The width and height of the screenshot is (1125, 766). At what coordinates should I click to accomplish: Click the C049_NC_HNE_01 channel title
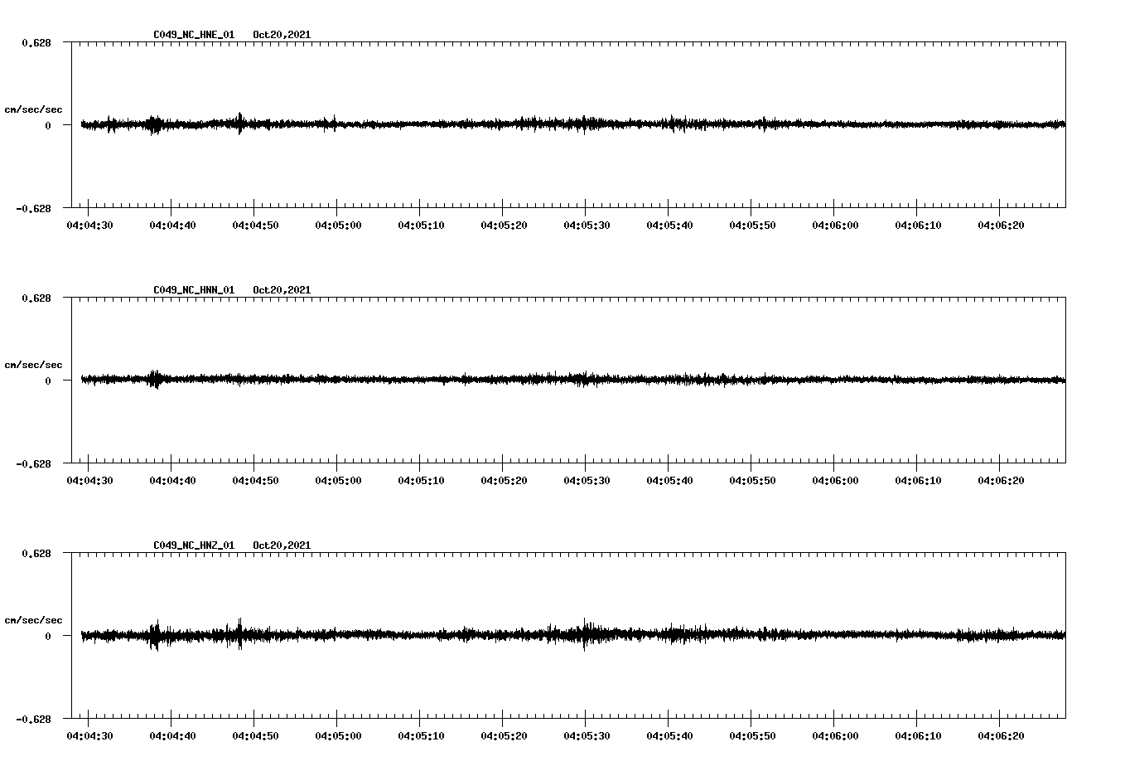tap(194, 35)
